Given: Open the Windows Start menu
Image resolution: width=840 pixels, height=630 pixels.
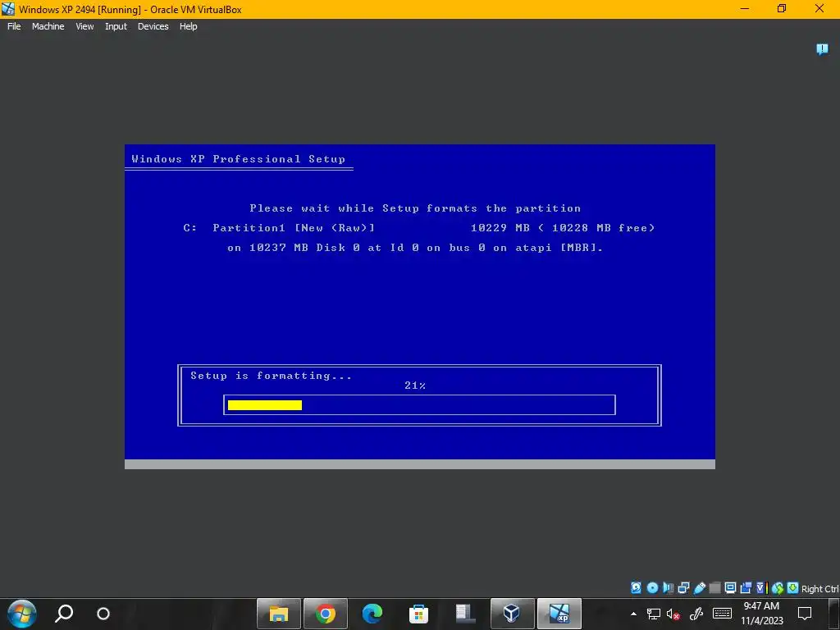Looking at the screenshot, I should click(x=22, y=614).
